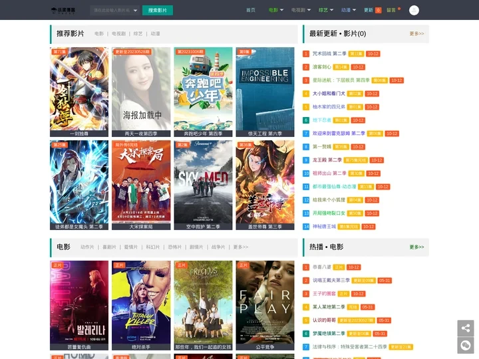Open 龙王殿 第二季 in latest updates
This screenshot has width=479, height=359.
coord(327,160)
